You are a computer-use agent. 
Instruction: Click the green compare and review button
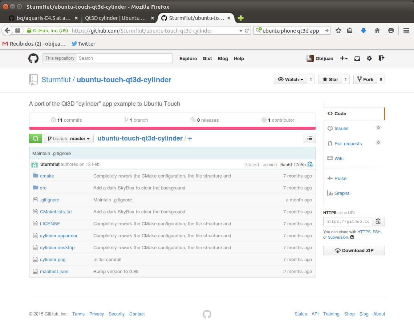click(35, 138)
